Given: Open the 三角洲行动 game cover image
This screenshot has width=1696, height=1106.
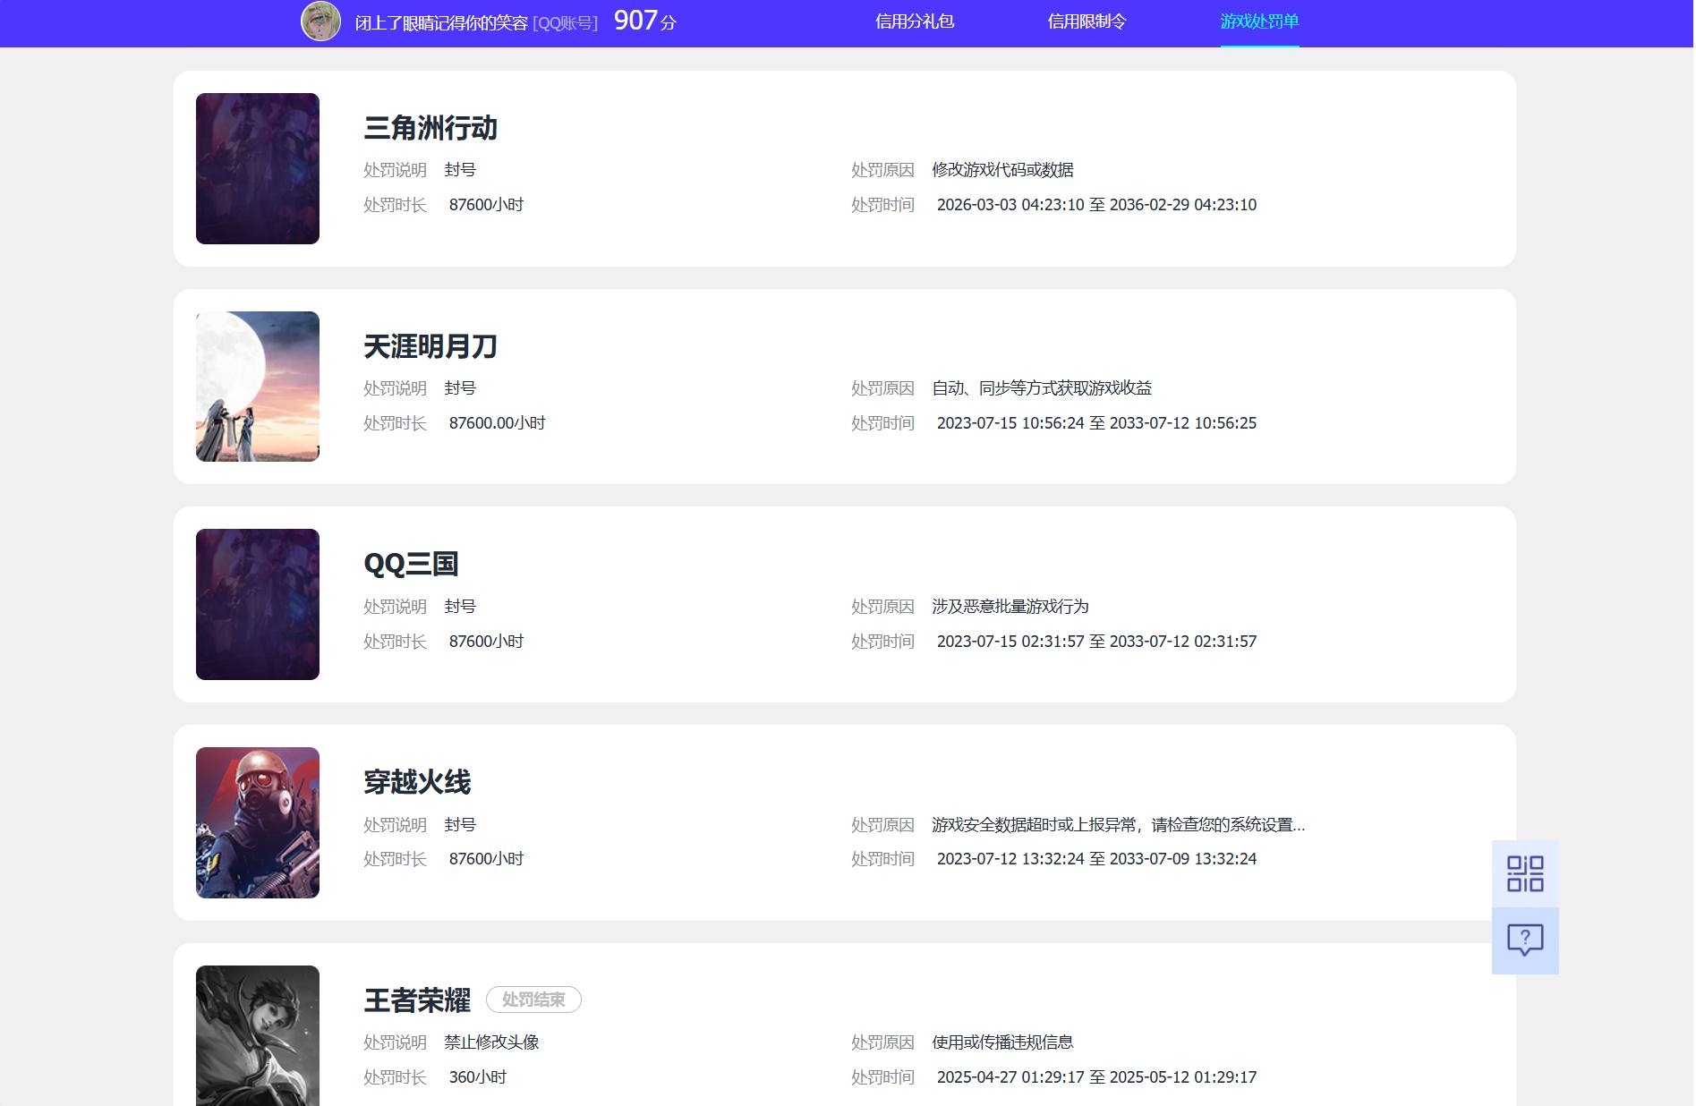Looking at the screenshot, I should click(x=258, y=168).
